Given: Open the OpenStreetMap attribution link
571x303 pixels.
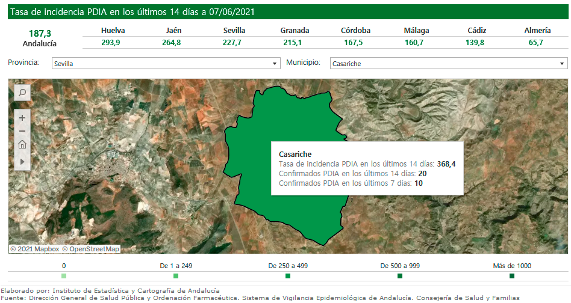Looking at the screenshot, I should click(x=90, y=249).
